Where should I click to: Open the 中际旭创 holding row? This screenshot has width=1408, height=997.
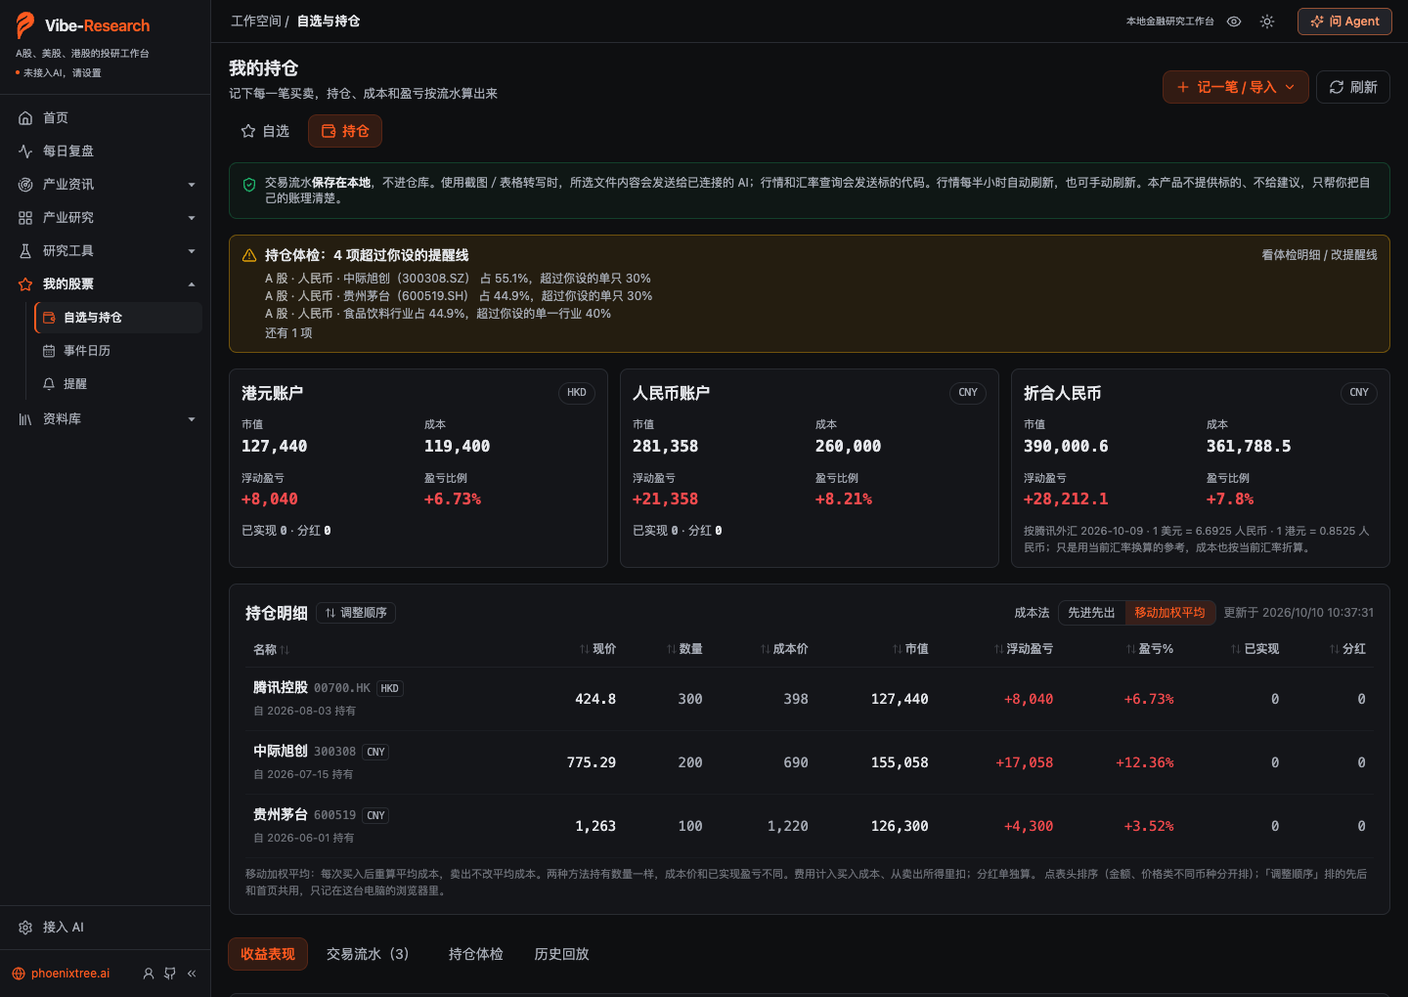coord(809,762)
